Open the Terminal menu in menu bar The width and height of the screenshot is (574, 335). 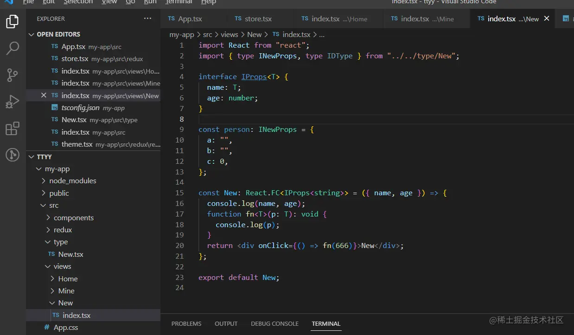click(x=179, y=2)
